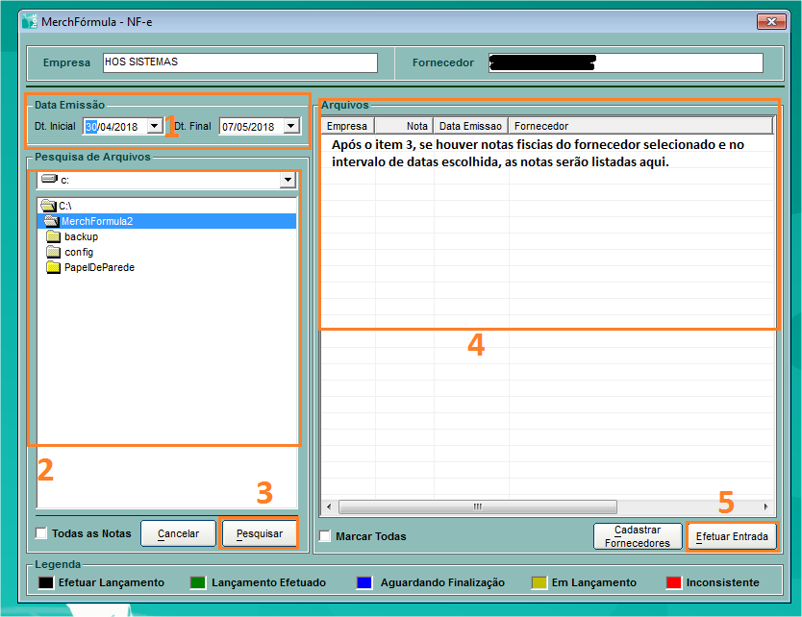Select the PapelDeParede folder
The image size is (802, 617).
click(x=98, y=267)
